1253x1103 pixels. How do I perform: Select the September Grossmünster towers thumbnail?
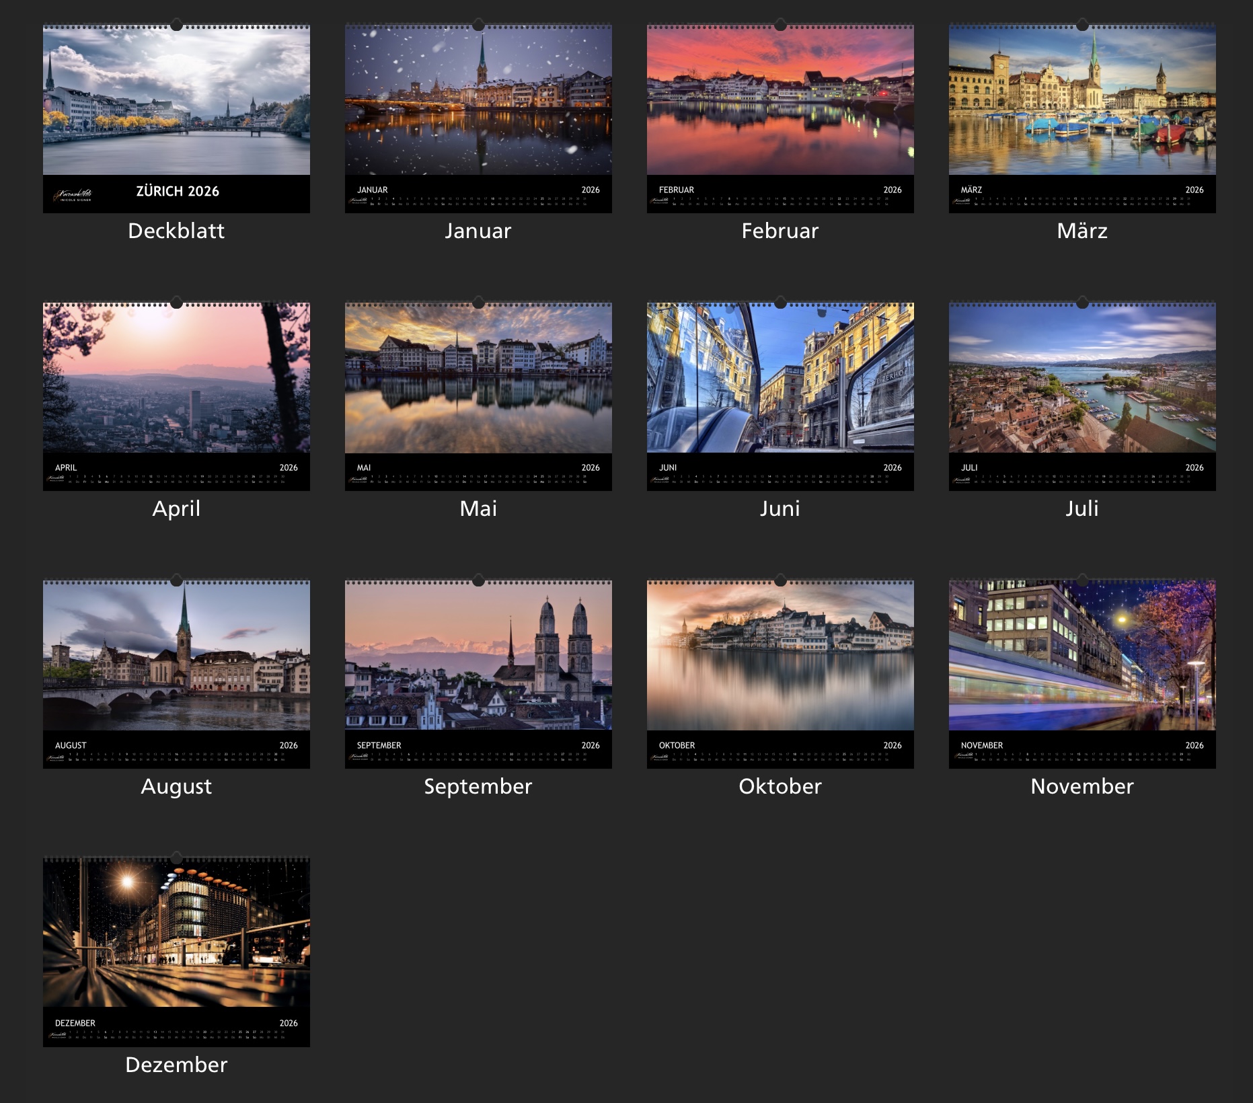click(x=478, y=656)
